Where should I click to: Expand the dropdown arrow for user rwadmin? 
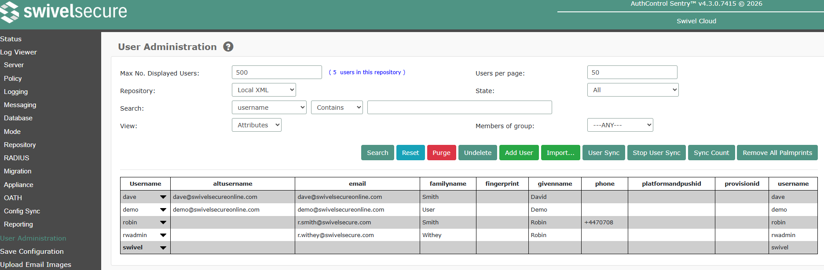pos(163,235)
